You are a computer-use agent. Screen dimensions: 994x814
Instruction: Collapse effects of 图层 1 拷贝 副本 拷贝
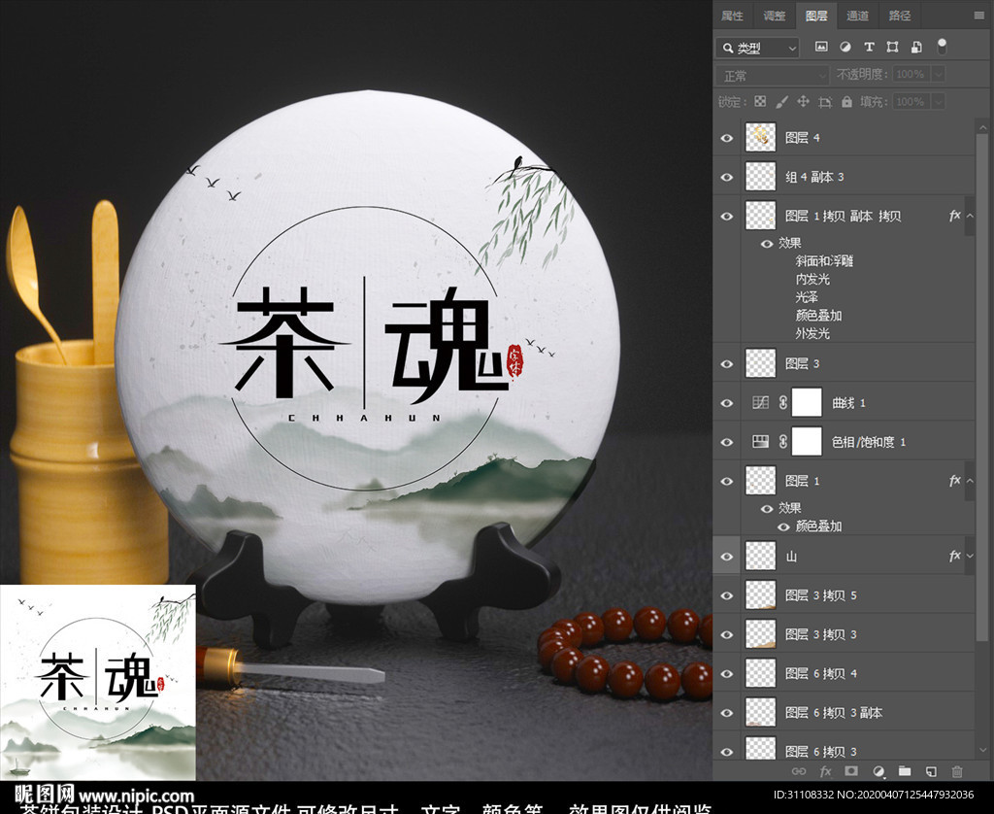(970, 216)
